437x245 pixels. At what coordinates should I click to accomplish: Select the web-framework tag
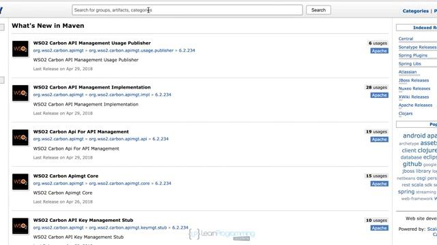[417, 199]
